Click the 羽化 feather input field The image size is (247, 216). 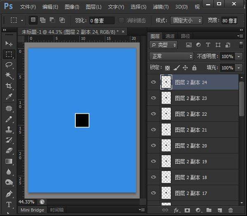click(102, 20)
